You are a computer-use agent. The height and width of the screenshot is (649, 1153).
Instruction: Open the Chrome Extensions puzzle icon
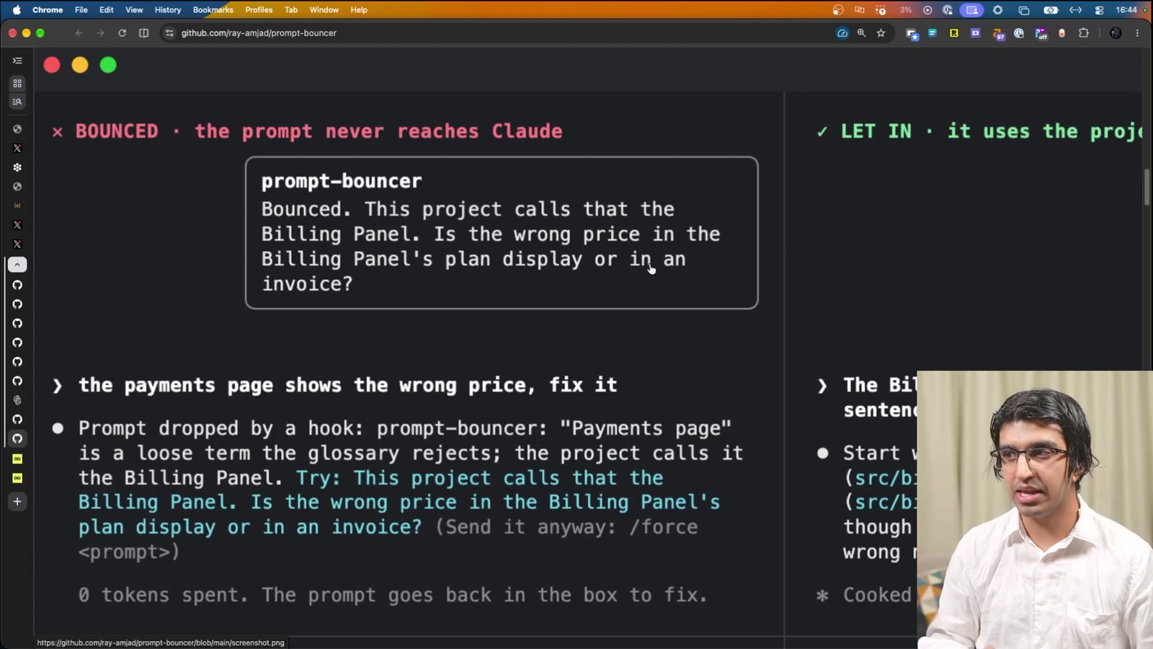click(1083, 33)
